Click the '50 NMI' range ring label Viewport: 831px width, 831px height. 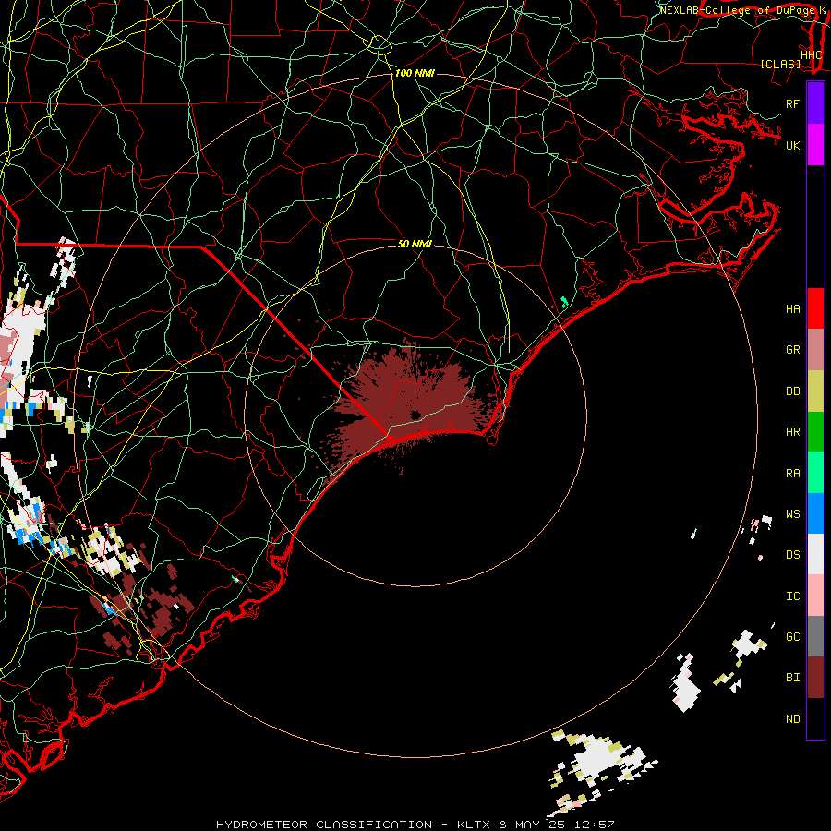pos(415,244)
